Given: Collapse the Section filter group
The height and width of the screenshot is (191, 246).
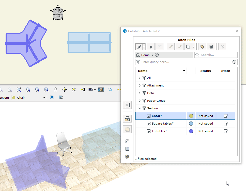Looking at the screenshot, I should pyautogui.click(x=140, y=108).
